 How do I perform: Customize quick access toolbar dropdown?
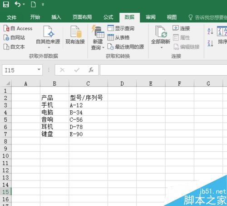pos(43,5)
